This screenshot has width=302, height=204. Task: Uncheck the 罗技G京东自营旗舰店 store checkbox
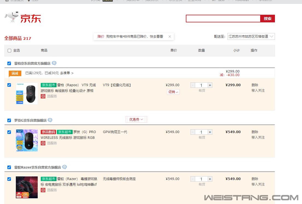coord(9,120)
